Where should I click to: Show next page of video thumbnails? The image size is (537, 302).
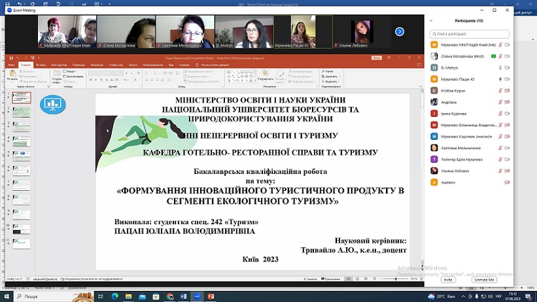(x=400, y=31)
